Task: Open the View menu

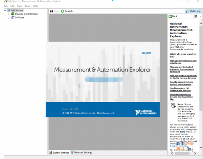Action: coord(20,6)
